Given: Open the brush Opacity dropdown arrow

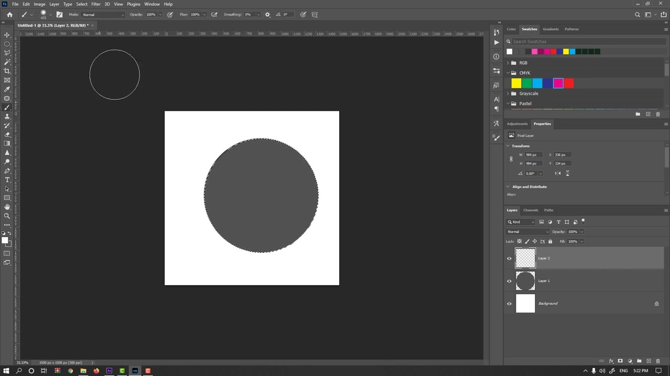Looking at the screenshot, I should (x=160, y=15).
